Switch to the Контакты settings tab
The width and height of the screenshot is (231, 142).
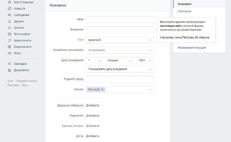[184, 11]
